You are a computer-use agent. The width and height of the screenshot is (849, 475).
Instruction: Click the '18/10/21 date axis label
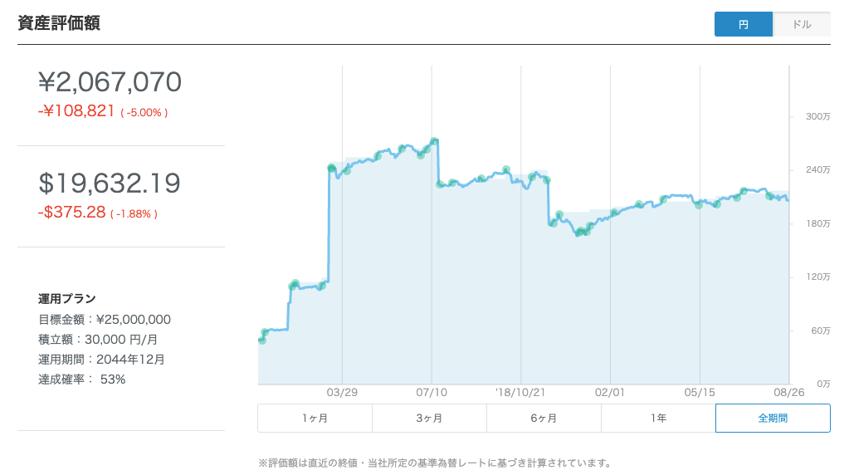point(519,391)
